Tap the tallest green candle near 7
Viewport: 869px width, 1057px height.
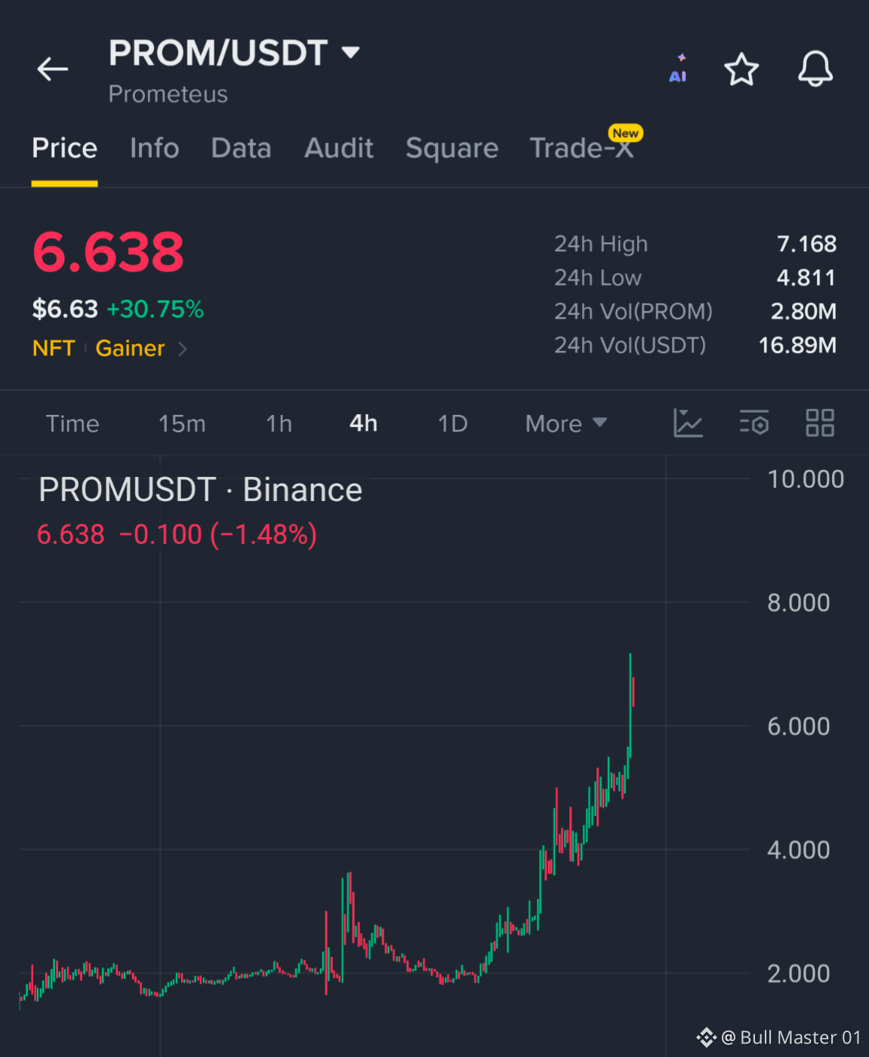pyautogui.click(x=630, y=705)
